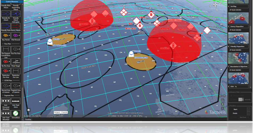Tick the Play checkbox in Timeline
Viewport: 253px width, 133px height.
[231, 117]
